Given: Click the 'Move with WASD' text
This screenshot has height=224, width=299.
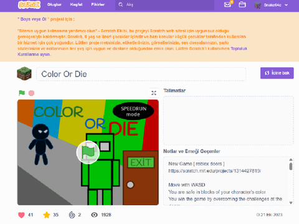Looking at the screenshot, I should tap(187, 185).
